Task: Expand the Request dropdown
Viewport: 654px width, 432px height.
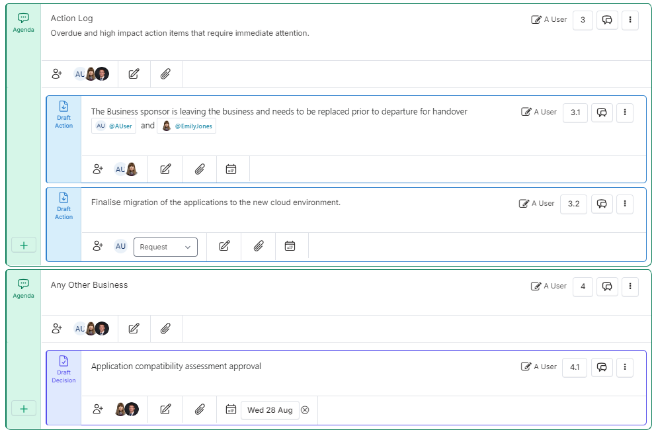Action: point(165,247)
